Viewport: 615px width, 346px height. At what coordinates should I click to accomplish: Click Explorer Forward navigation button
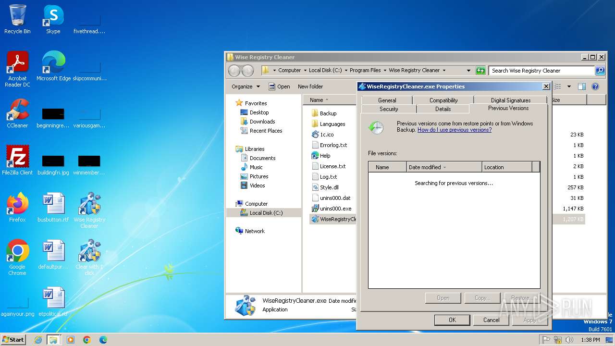click(x=247, y=71)
